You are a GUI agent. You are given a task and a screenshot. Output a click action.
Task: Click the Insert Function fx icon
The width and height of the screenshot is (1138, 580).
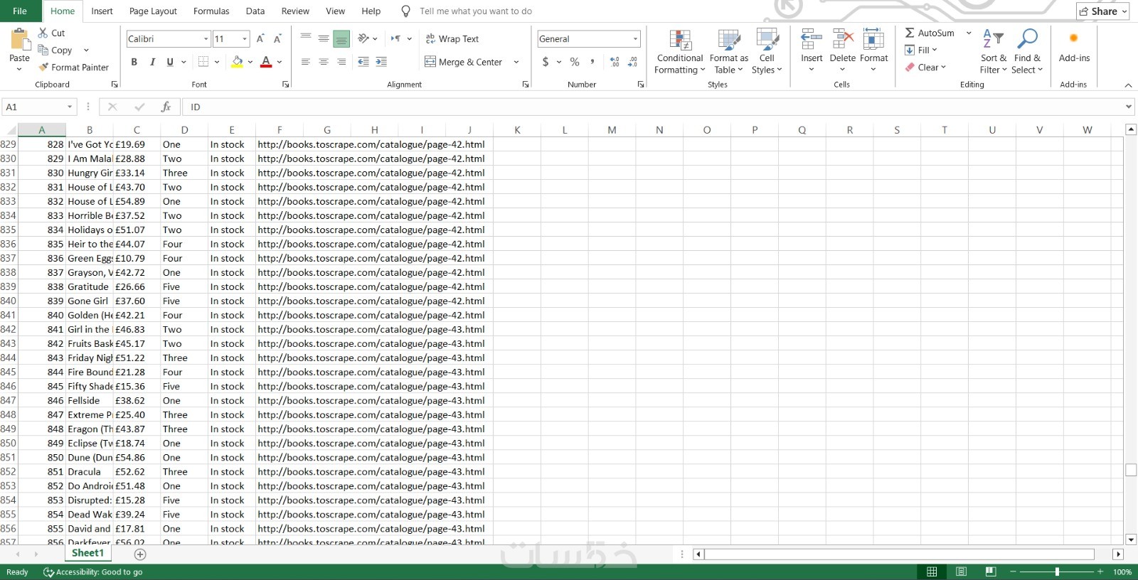(x=166, y=107)
